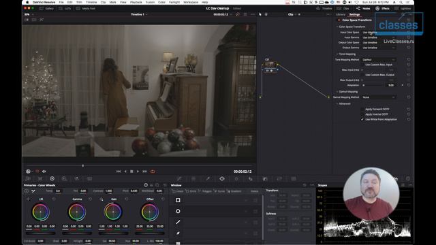
Task: Click the Adaptation slider track
Action: [x=374, y=85]
